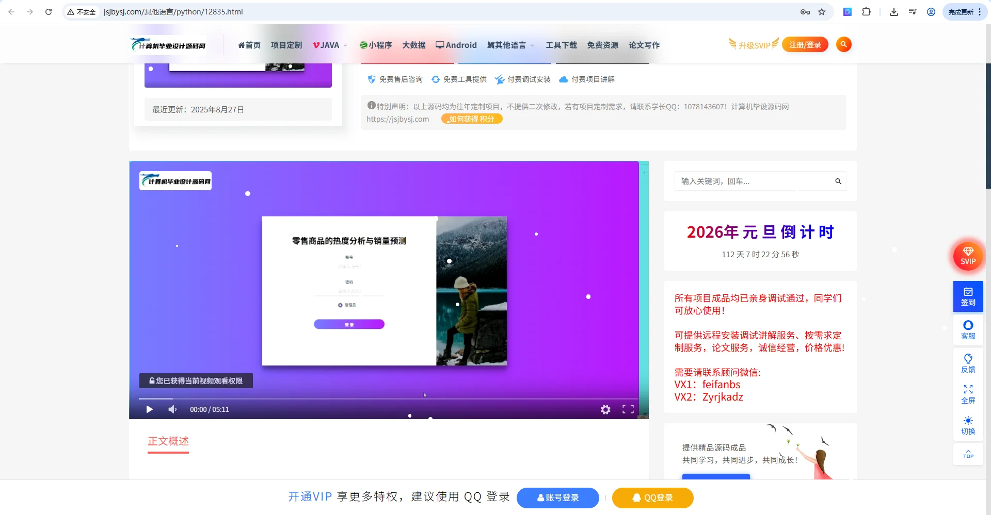
Task: Open the video player settings gear icon
Action: click(605, 409)
